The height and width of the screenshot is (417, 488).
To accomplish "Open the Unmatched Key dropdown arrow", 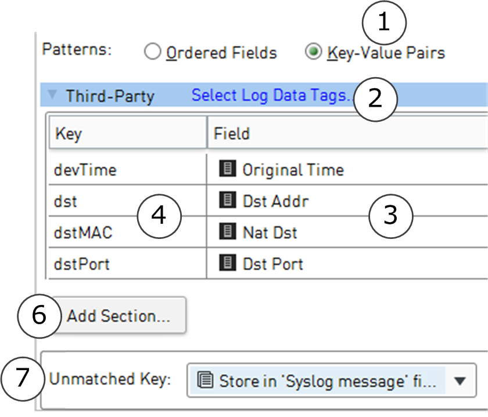I will pyautogui.click(x=460, y=380).
